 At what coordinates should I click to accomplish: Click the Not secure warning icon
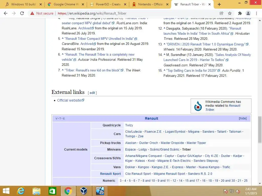pos(32,13)
